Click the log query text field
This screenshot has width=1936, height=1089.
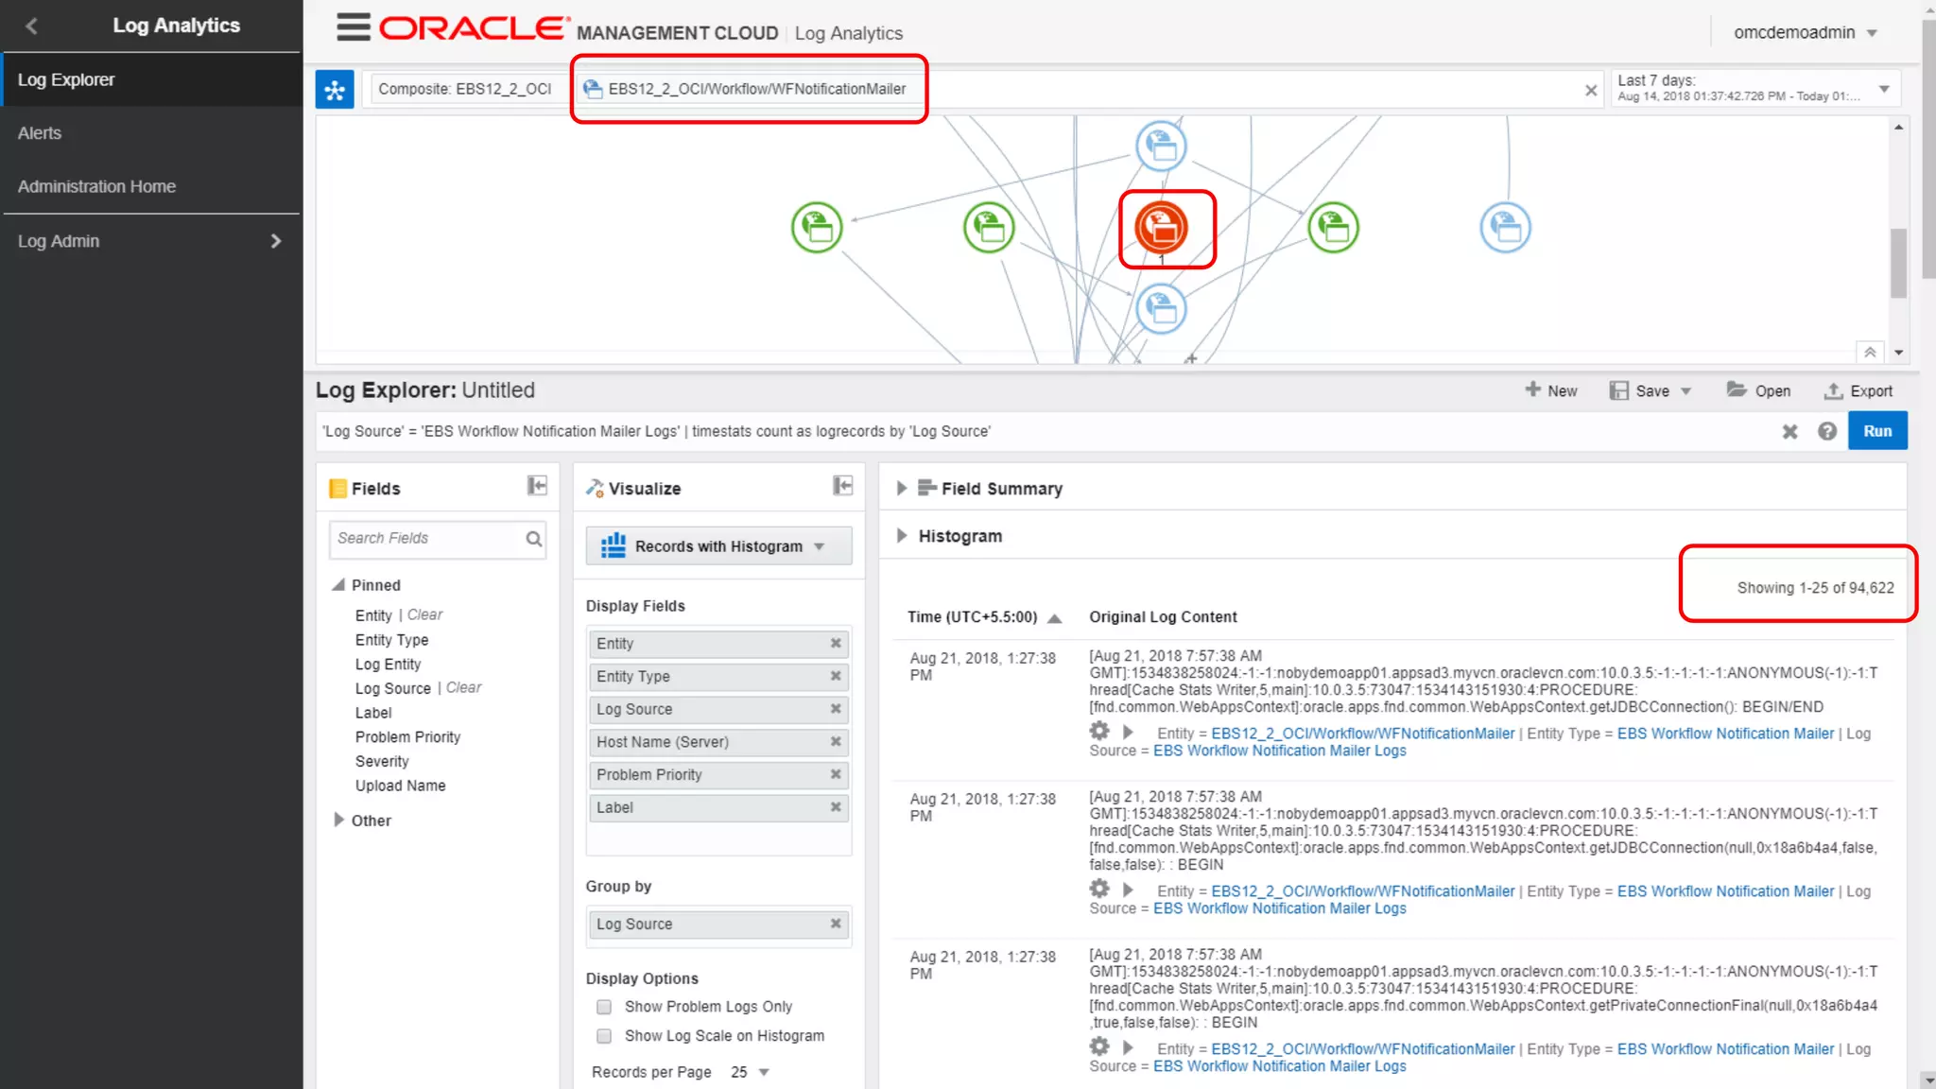coord(1045,431)
